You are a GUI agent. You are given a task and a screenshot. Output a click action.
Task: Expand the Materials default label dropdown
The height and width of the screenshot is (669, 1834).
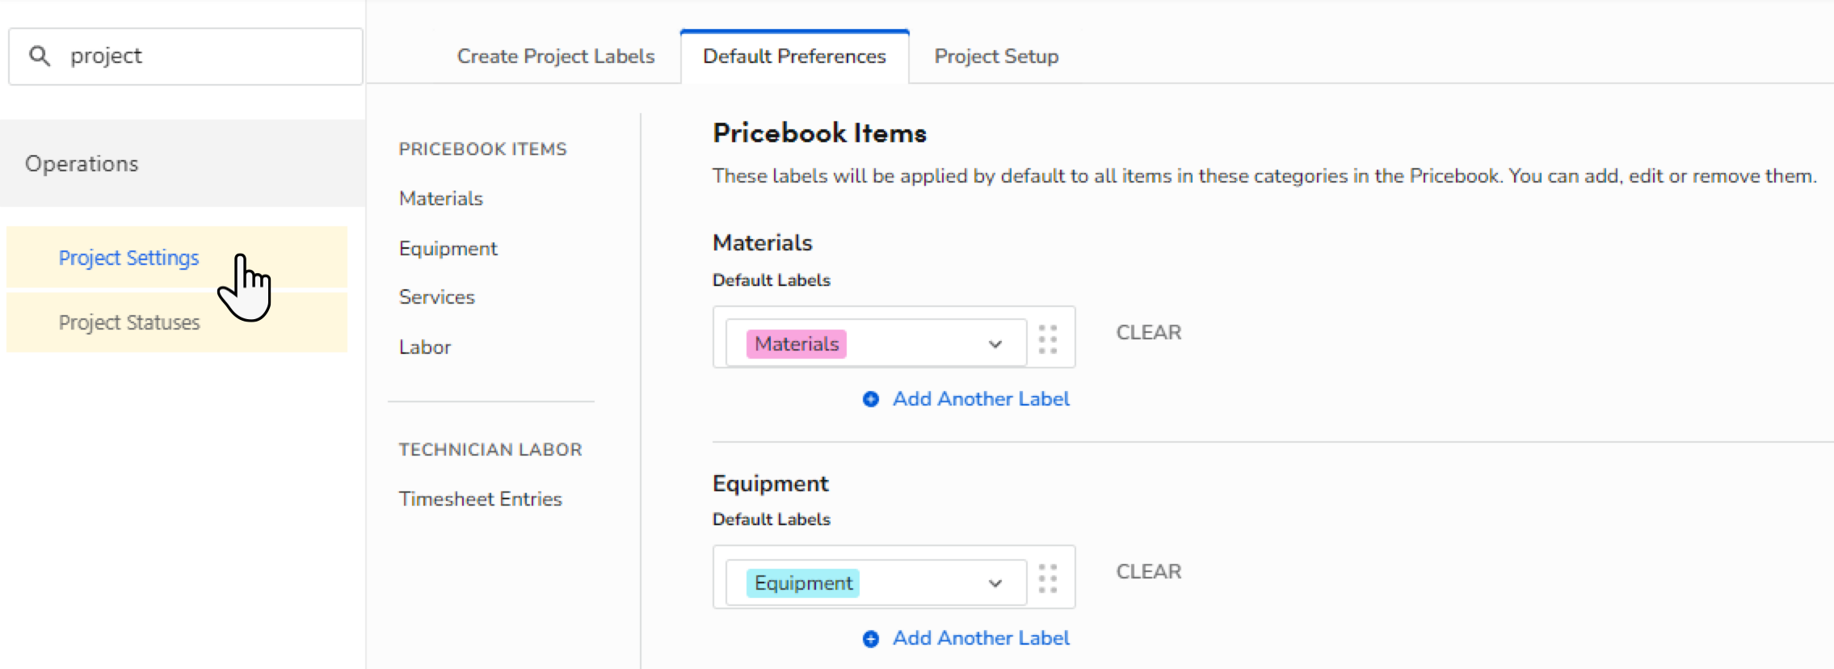(995, 344)
